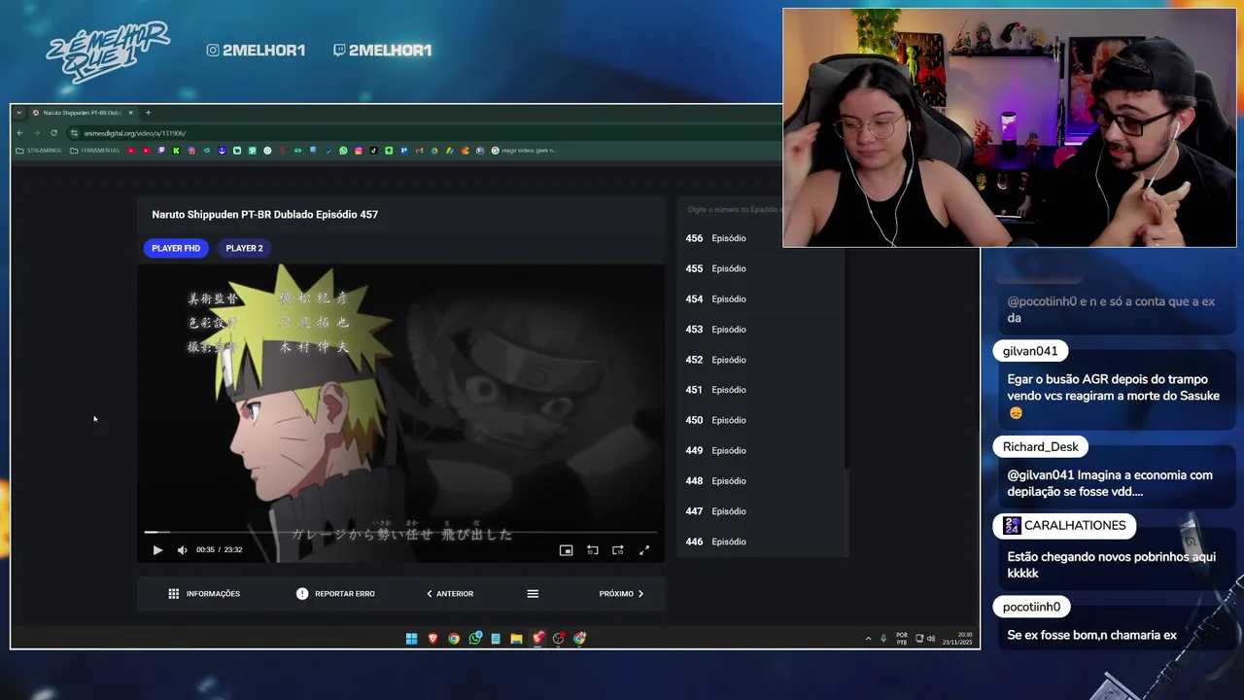The height and width of the screenshot is (700, 1244).
Task: Open Episódio 455 from the list
Action: [x=762, y=268]
